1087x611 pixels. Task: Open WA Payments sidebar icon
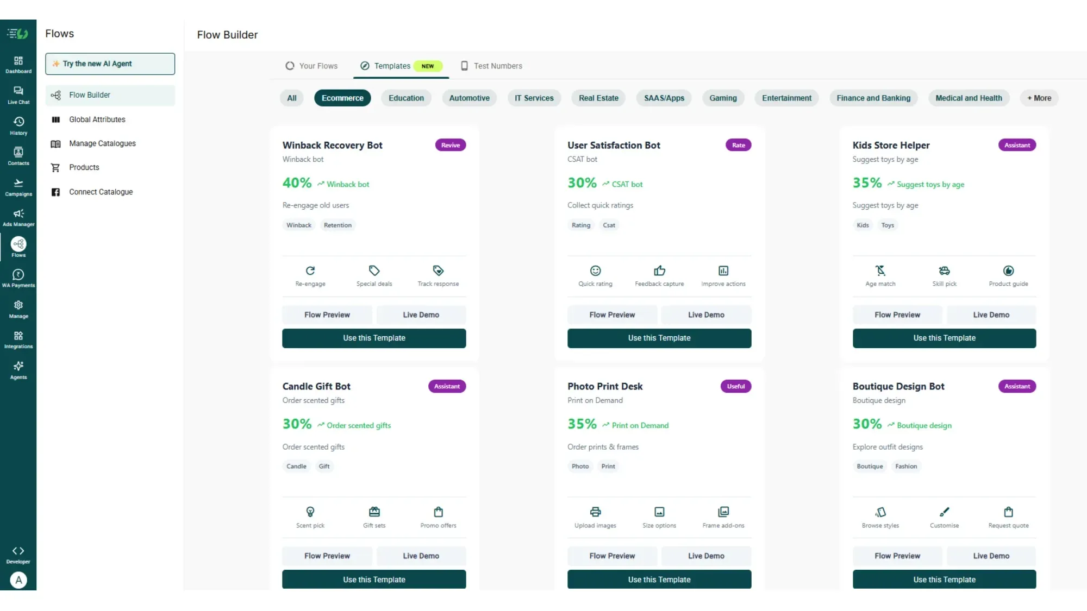(18, 279)
